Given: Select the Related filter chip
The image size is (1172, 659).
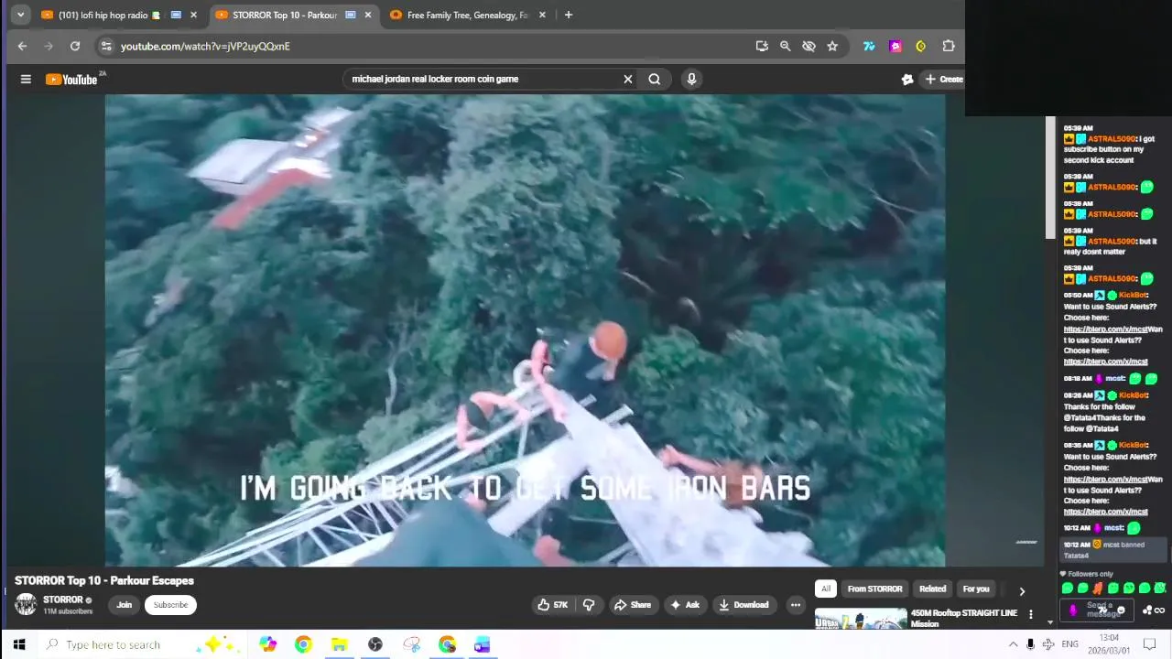Looking at the screenshot, I should 932,589.
